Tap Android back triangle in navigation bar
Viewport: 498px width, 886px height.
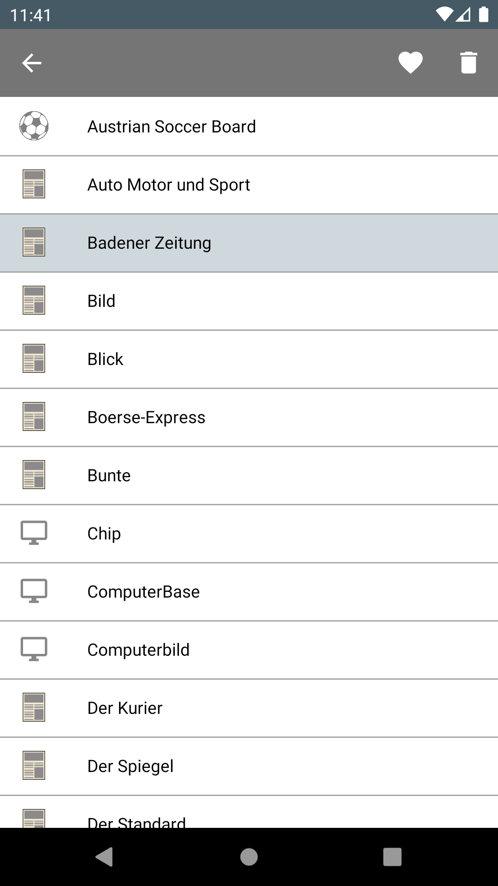pos(105,857)
